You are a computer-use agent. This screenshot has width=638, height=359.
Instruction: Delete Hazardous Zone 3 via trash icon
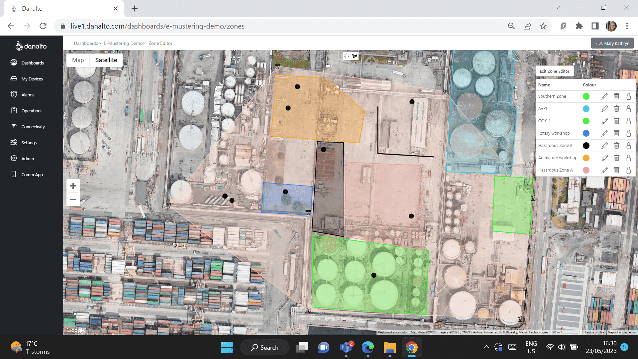617,146
